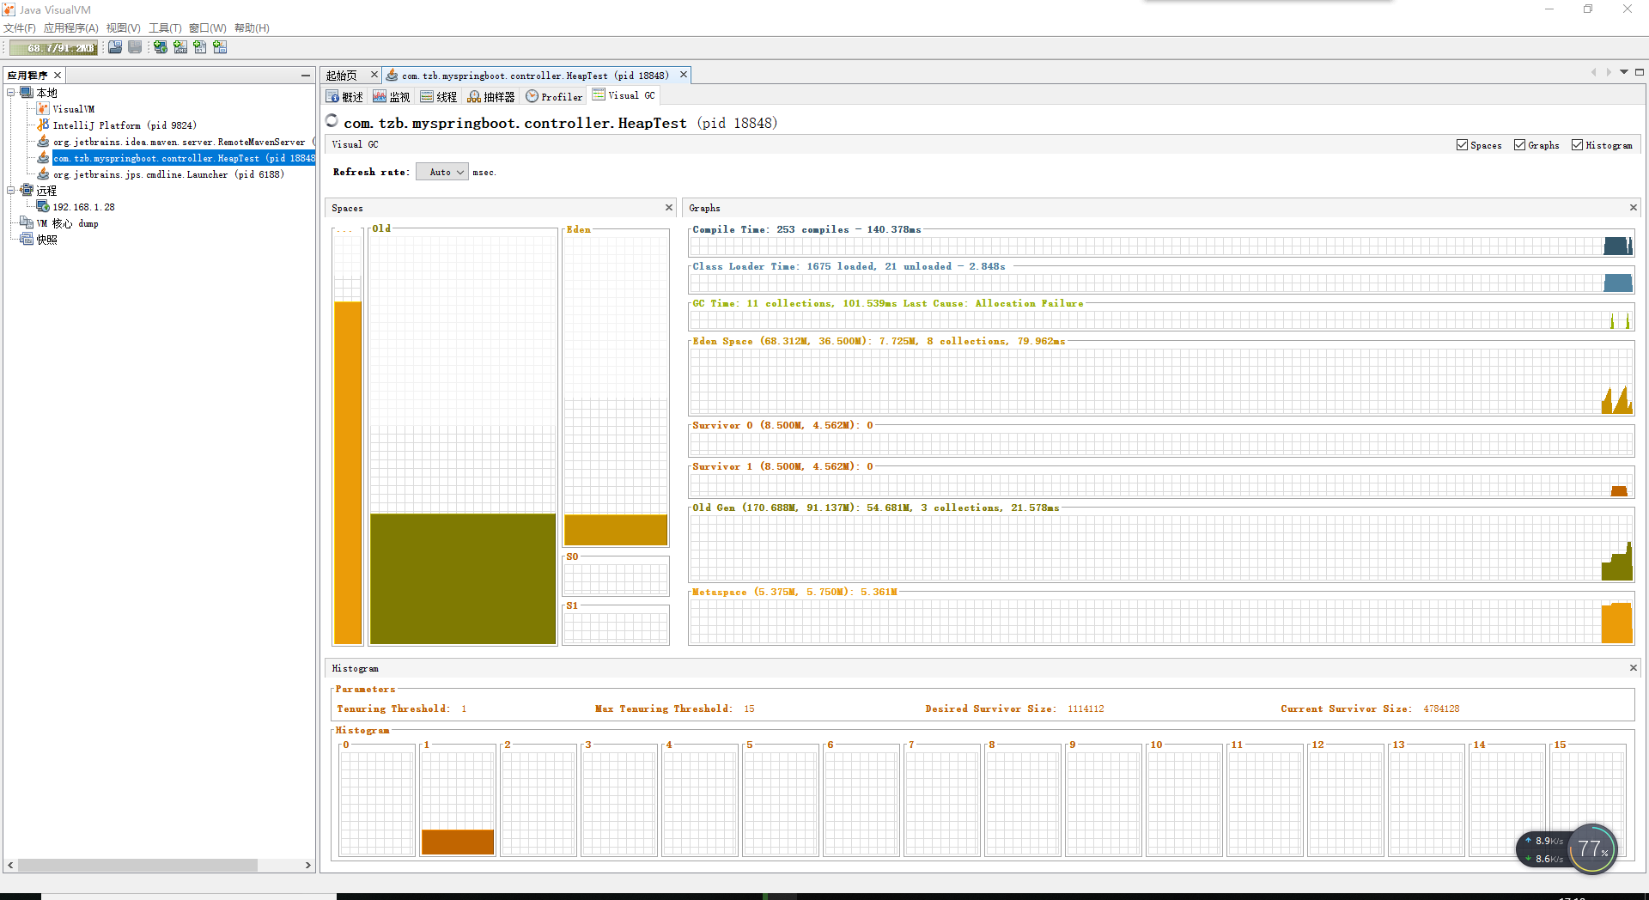Image resolution: width=1649 pixels, height=900 pixels.
Task: Click the Add Remote Host toolbar icon
Action: 161,47
